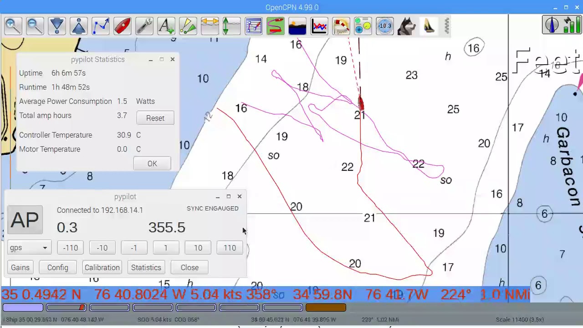This screenshot has height=328, width=583.
Task: Click the -110 heading adjustment button
Action: click(x=71, y=248)
